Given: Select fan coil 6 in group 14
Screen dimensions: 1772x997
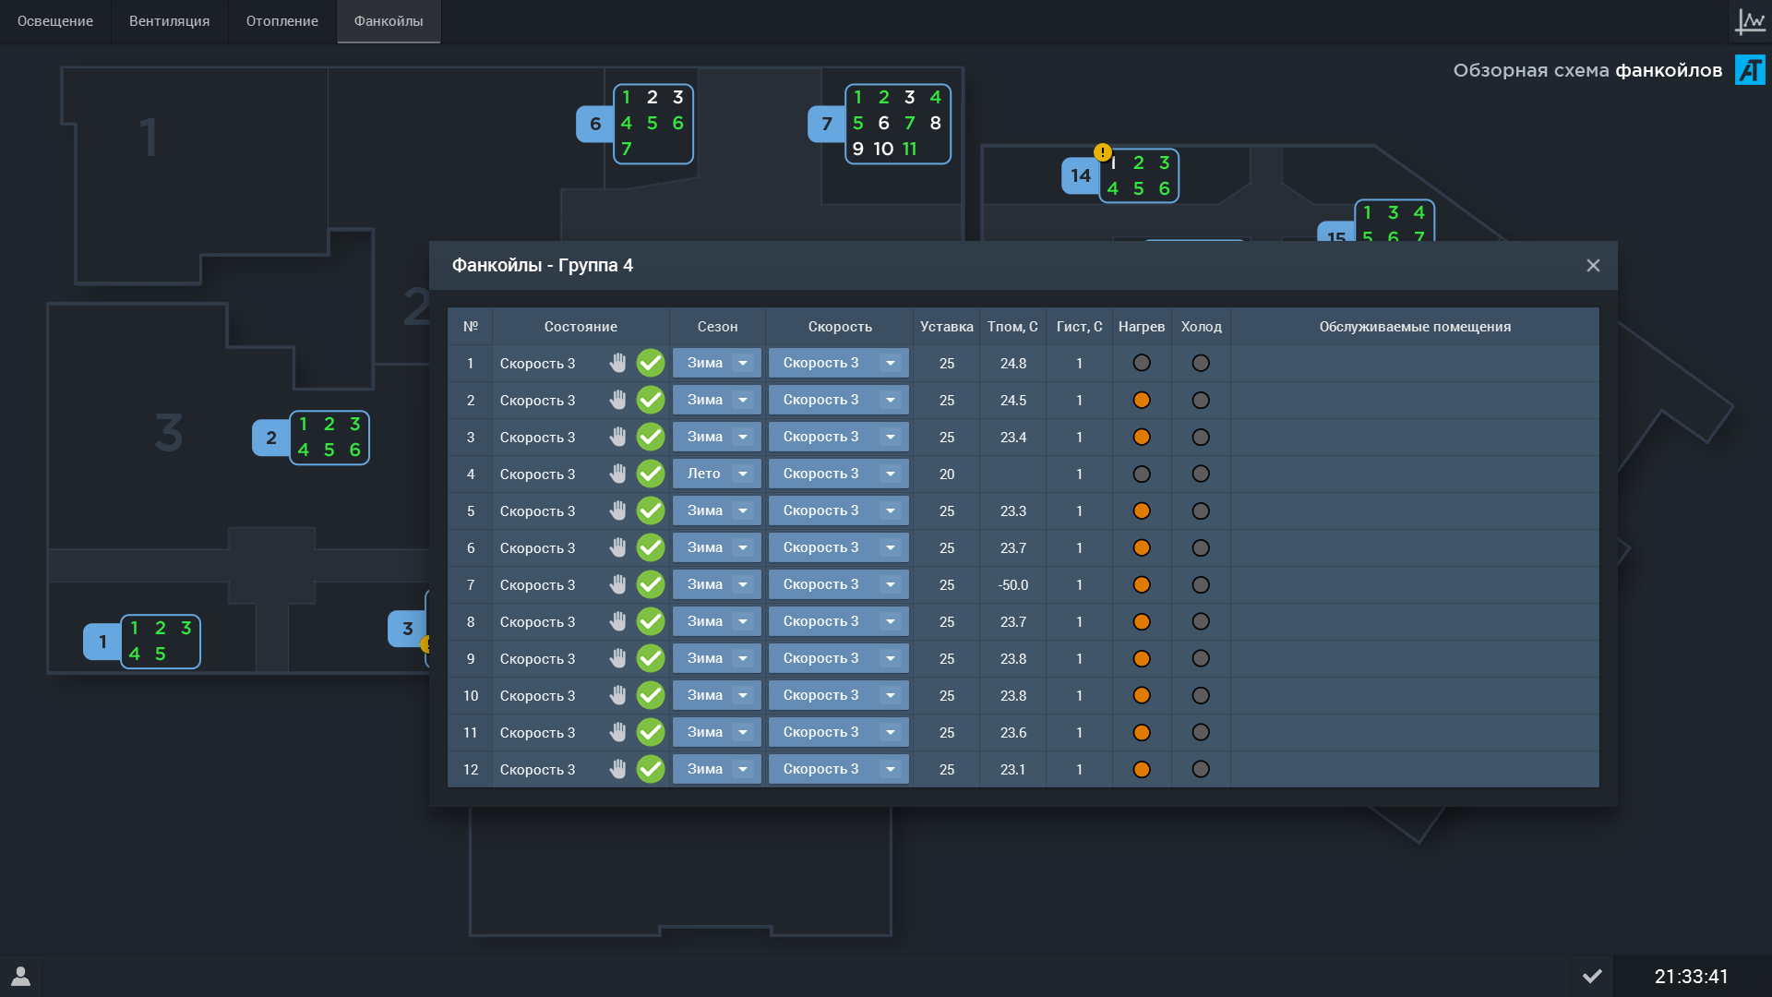Looking at the screenshot, I should (1165, 188).
